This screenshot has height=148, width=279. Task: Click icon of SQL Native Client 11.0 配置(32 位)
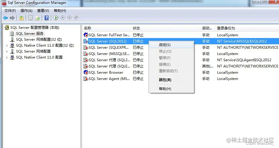12,45
